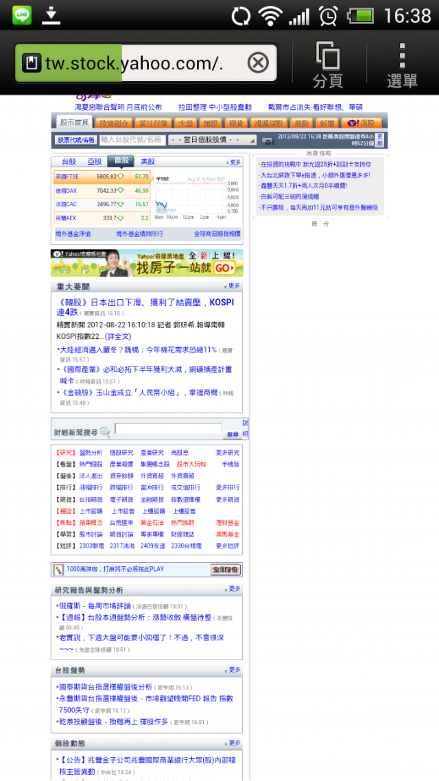
Task: Focus the 財經新聞搜尋 text box
Action: pos(168,429)
